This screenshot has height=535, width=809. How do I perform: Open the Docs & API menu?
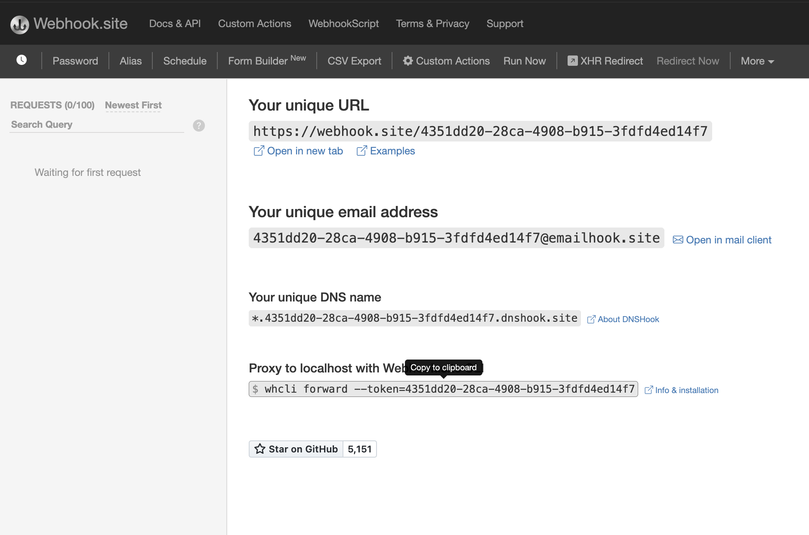174,24
